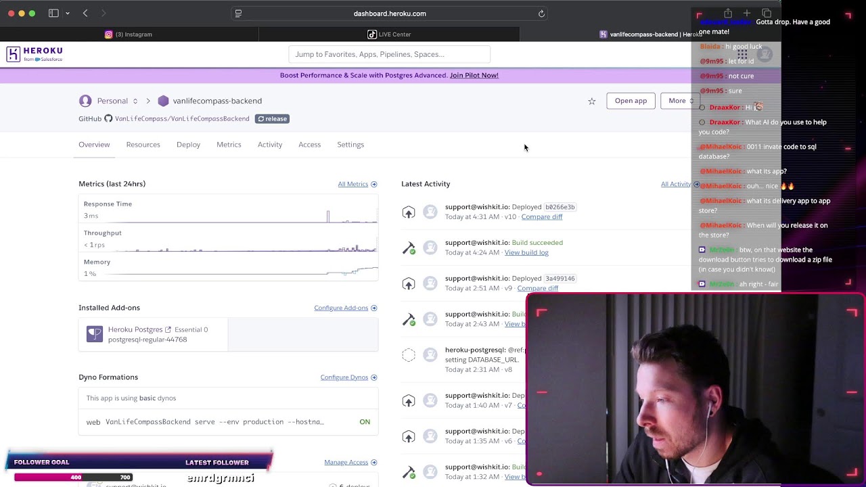Open the Manage Access link
The image size is (866, 487).
click(350, 463)
